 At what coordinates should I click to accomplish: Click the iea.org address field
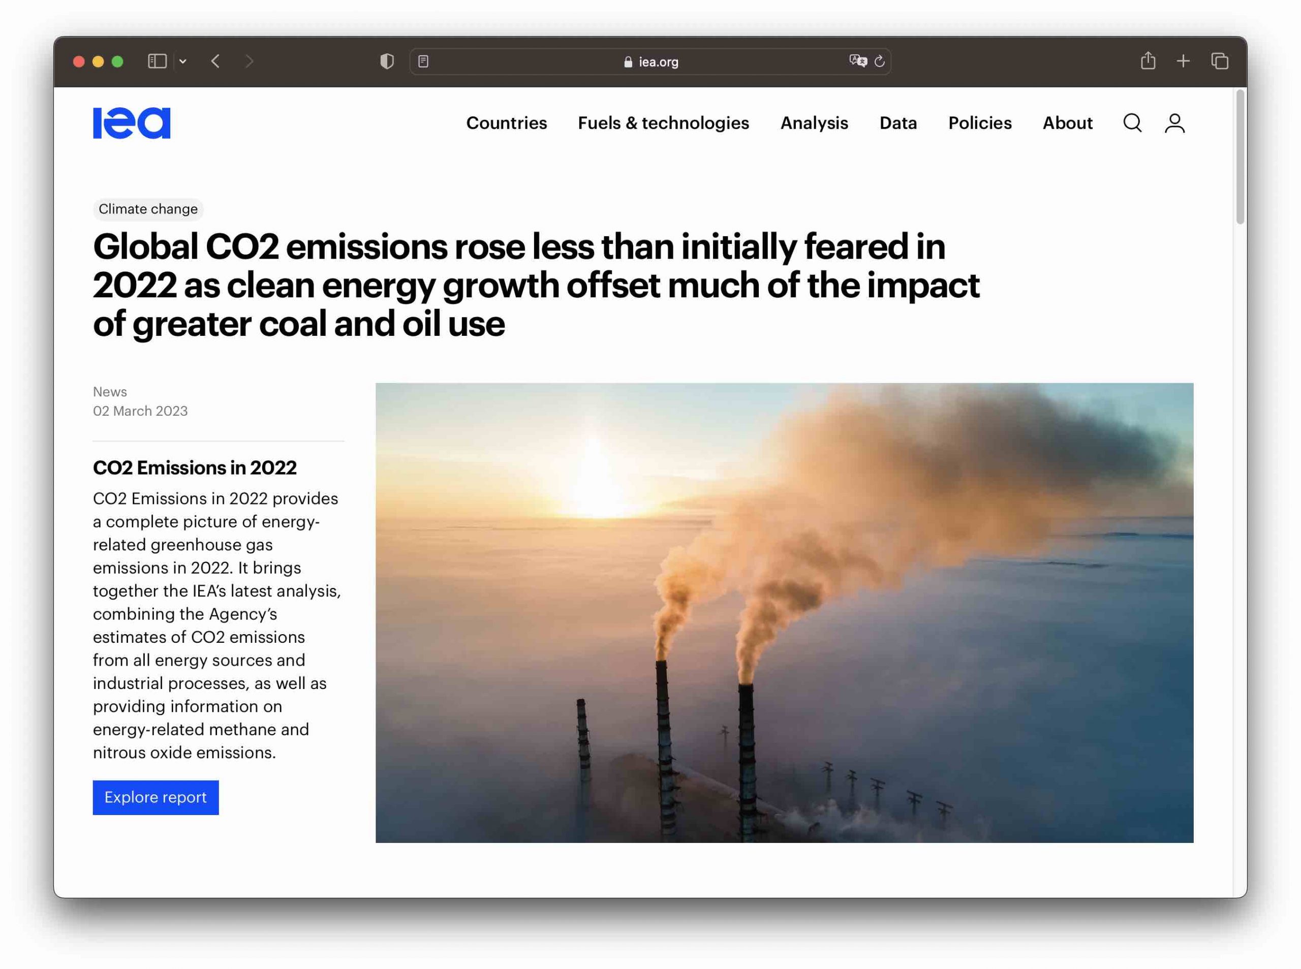coord(650,61)
